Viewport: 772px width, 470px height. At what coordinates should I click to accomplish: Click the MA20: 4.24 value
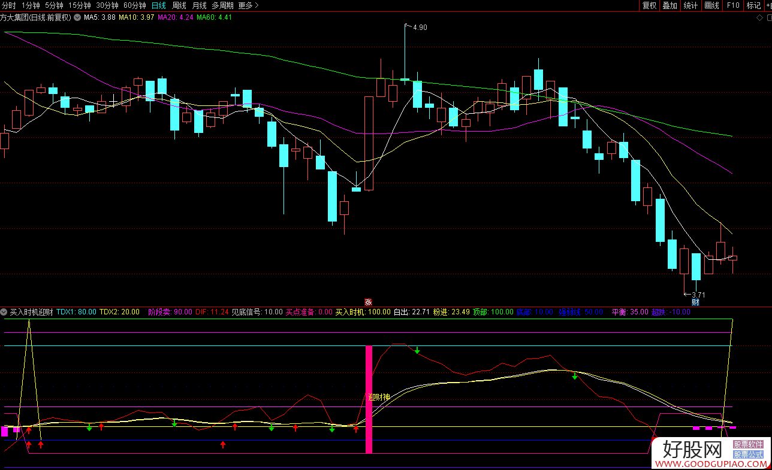[x=175, y=17]
